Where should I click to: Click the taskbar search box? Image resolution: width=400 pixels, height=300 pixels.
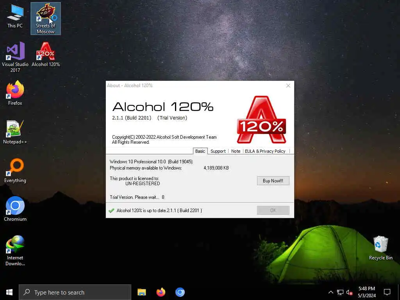tap(75, 292)
